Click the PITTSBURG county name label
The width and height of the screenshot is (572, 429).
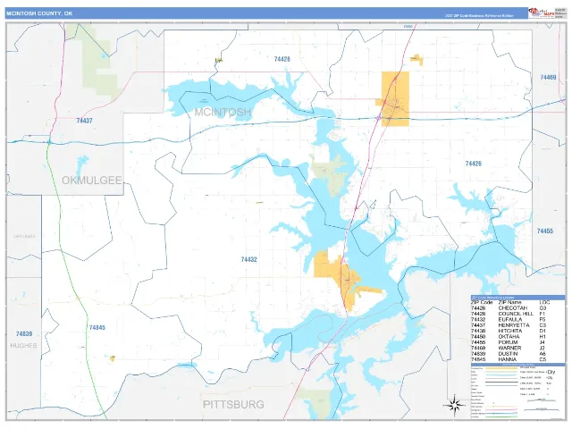point(233,404)
